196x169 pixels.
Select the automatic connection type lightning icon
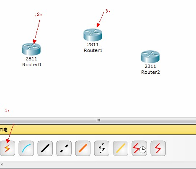[x=7, y=148]
